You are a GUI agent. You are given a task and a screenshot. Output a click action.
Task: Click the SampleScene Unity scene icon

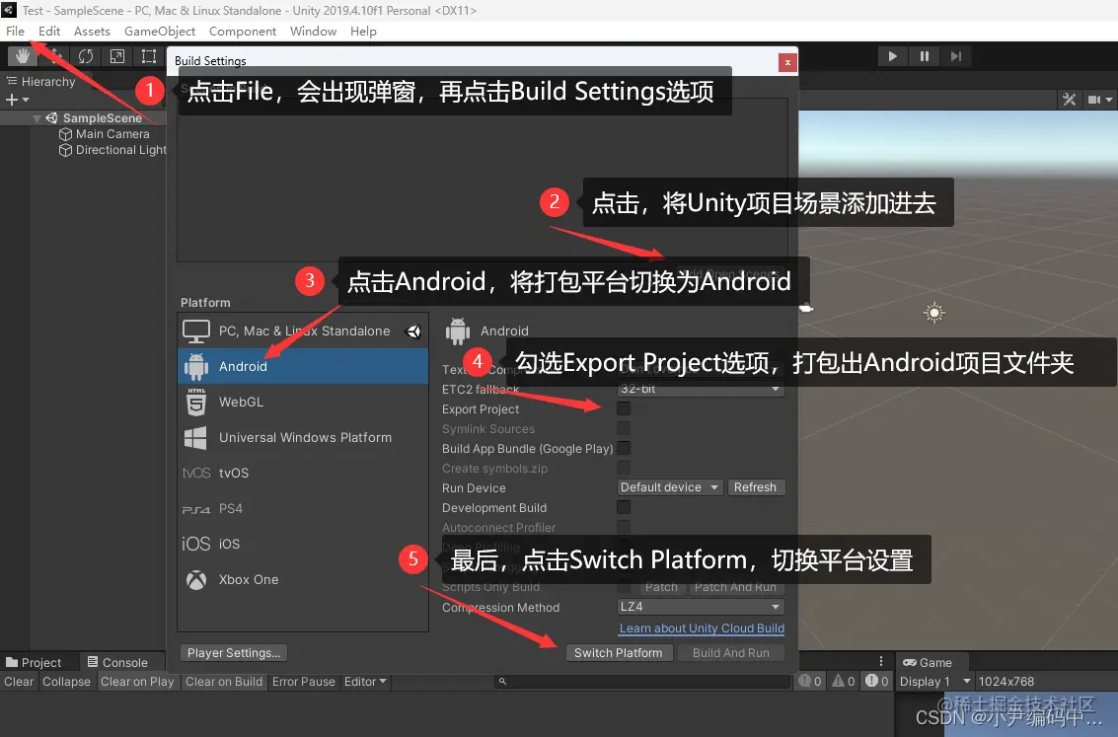[52, 117]
